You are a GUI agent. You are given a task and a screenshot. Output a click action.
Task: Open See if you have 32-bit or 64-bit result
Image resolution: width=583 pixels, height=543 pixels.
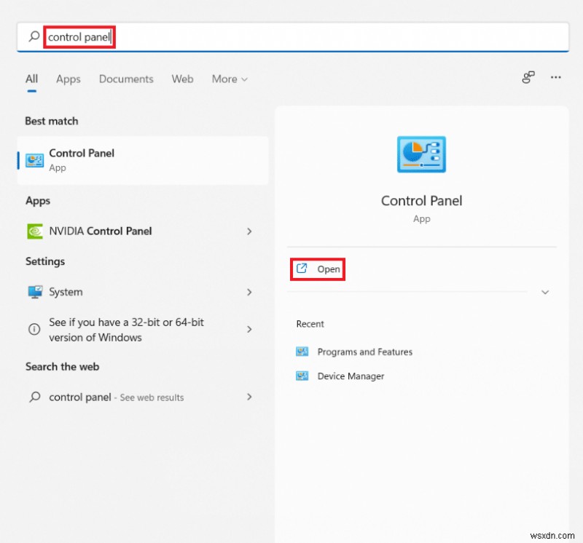point(143,330)
